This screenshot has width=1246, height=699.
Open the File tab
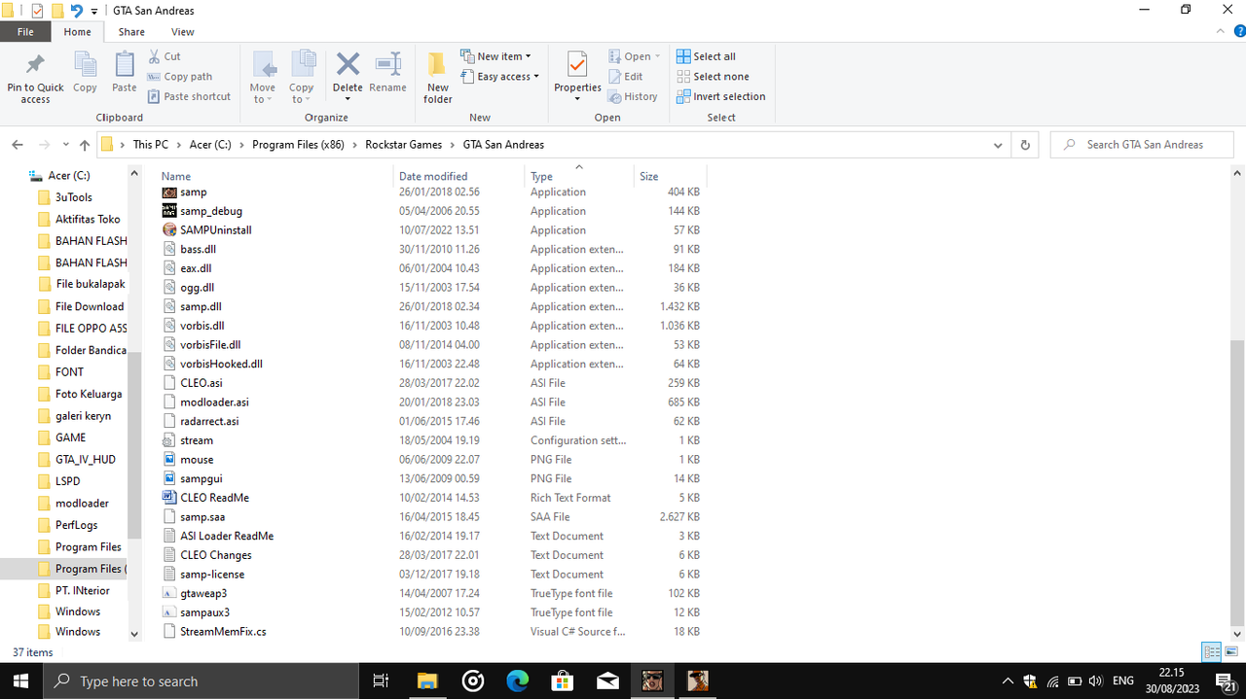coord(25,32)
